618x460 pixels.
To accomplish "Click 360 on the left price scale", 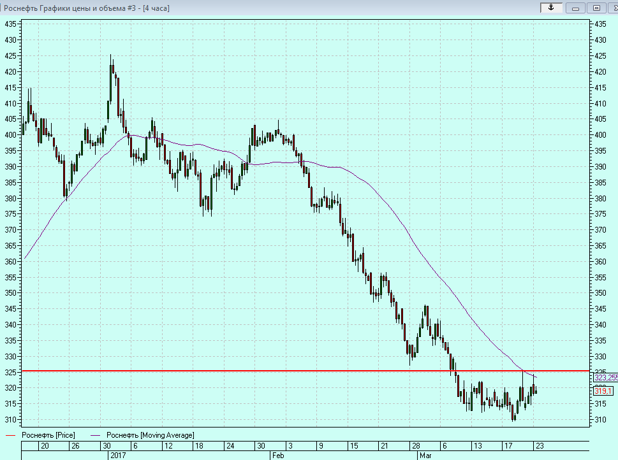I will [11, 261].
